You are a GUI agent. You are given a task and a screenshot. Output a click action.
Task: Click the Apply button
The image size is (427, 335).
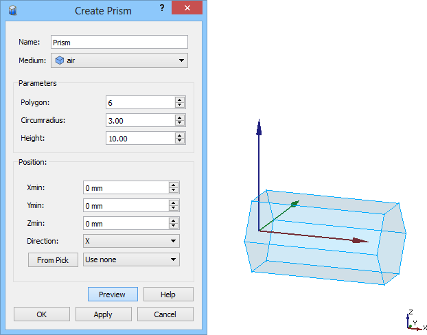103,314
